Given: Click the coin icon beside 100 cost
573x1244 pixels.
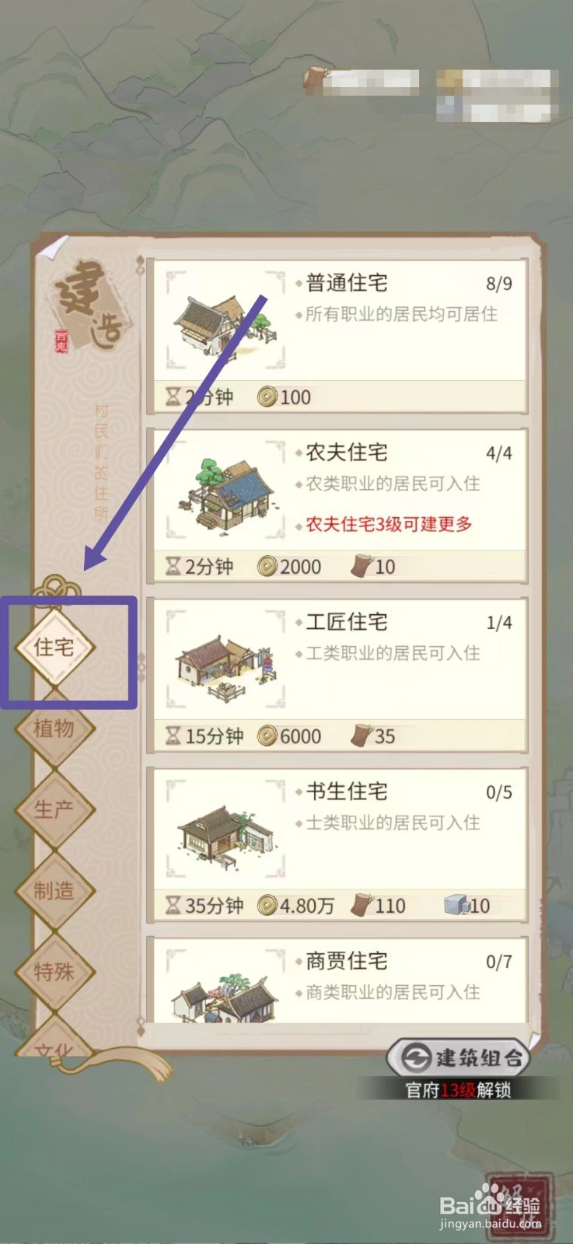Looking at the screenshot, I should pyautogui.click(x=267, y=397).
